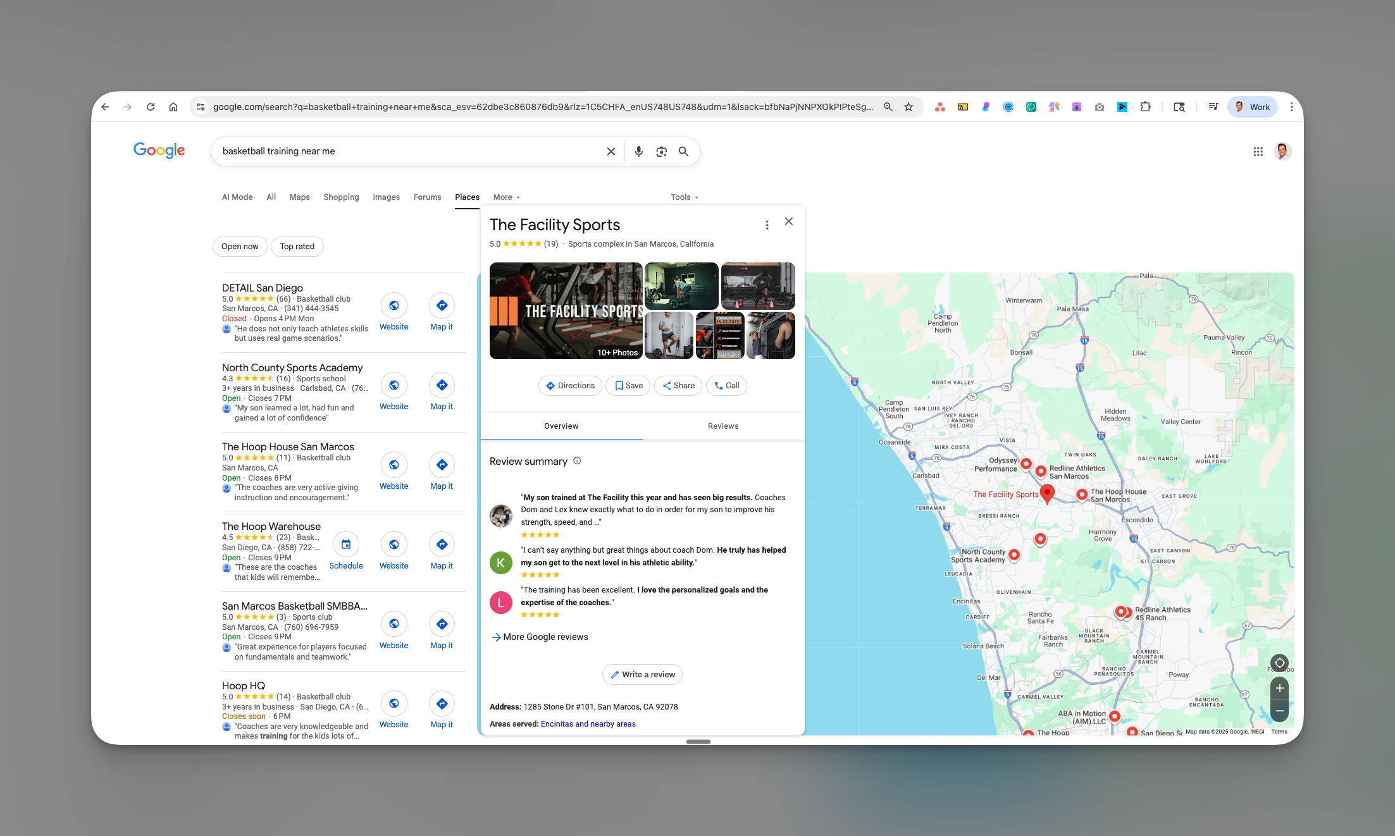Open the browser extensions puzzle-piece menu
The image size is (1395, 836).
click(1145, 106)
